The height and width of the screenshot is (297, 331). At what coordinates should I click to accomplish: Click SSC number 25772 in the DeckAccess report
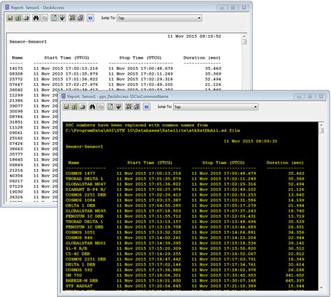(x=16, y=79)
